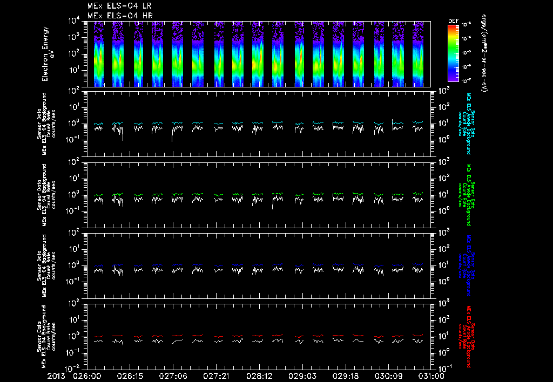The width and height of the screenshot is (553, 382).
Task: Click the green Anode Background Count Rate label
Action: 466,195
